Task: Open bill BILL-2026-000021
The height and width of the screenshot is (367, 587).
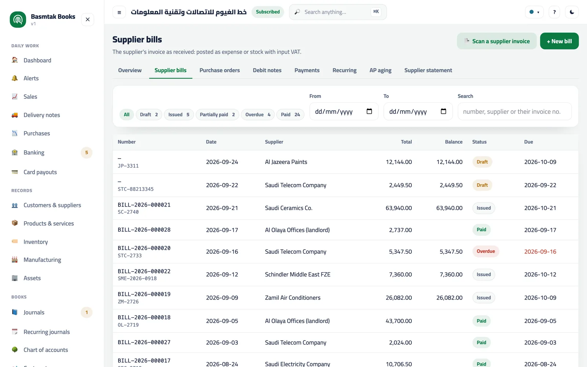Action: pos(144,205)
